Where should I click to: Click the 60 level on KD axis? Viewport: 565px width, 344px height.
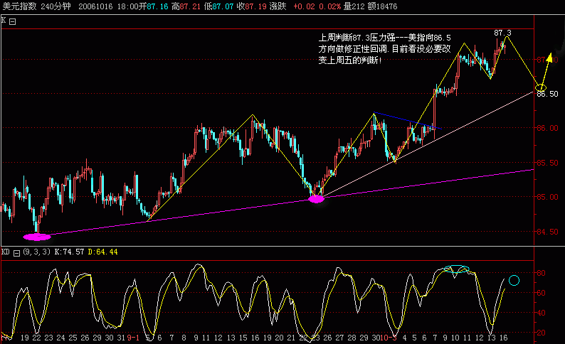pos(542,293)
